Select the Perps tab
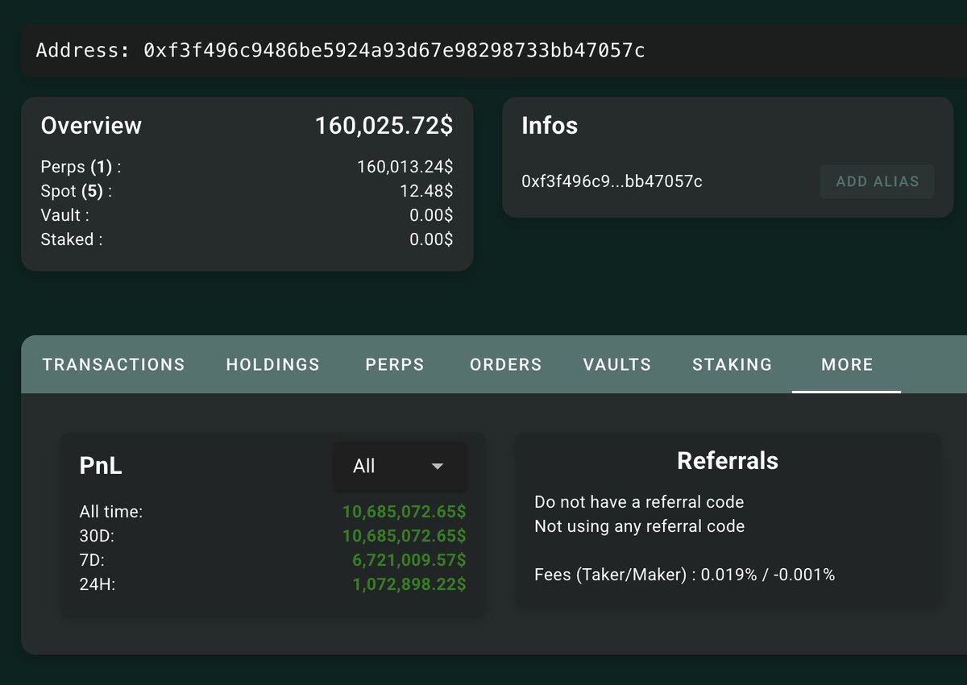This screenshot has height=685, width=967. point(395,364)
